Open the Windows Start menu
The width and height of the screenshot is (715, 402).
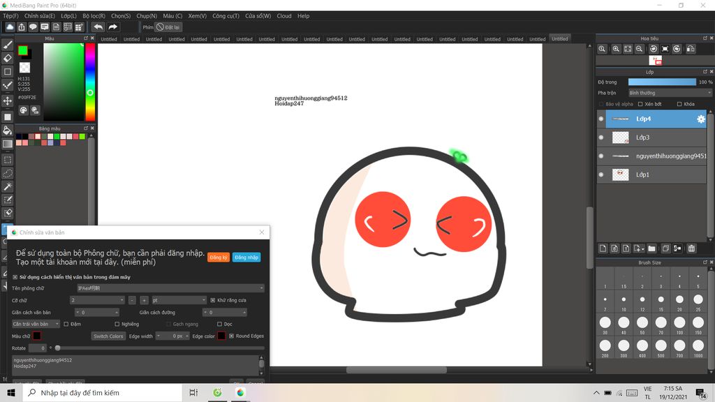pos(11,392)
